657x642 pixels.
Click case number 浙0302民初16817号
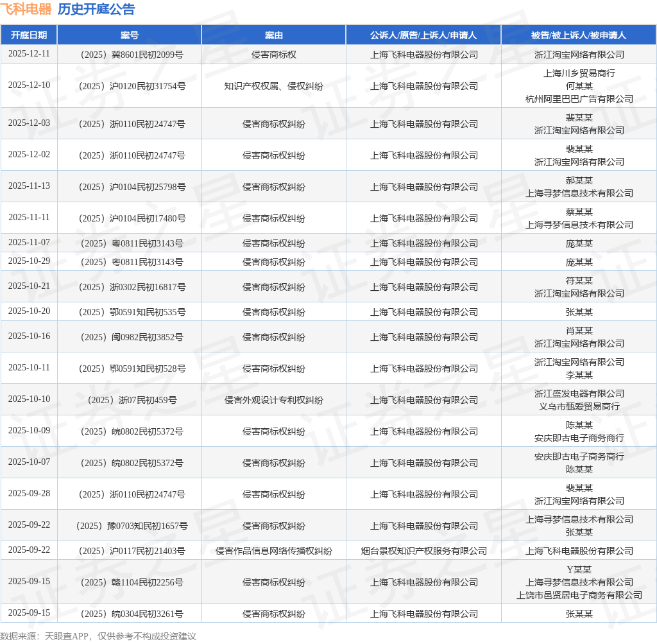click(x=132, y=287)
